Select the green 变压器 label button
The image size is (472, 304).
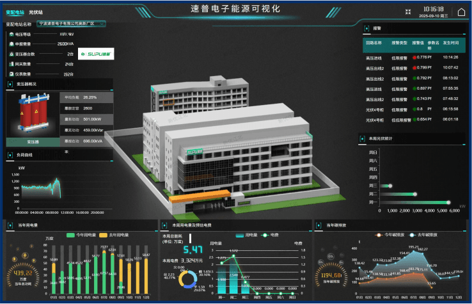pyautogui.click(x=33, y=142)
